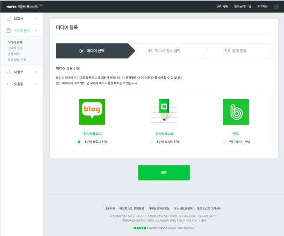Screen dimensions: 284x236
Task: Open 변경 이력 in sidebar
Action: 13,54
